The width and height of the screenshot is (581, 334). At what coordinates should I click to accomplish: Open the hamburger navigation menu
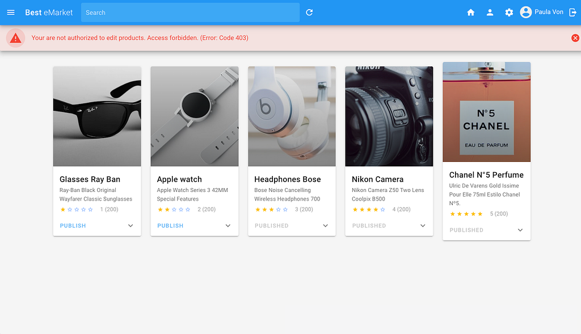pyautogui.click(x=11, y=12)
